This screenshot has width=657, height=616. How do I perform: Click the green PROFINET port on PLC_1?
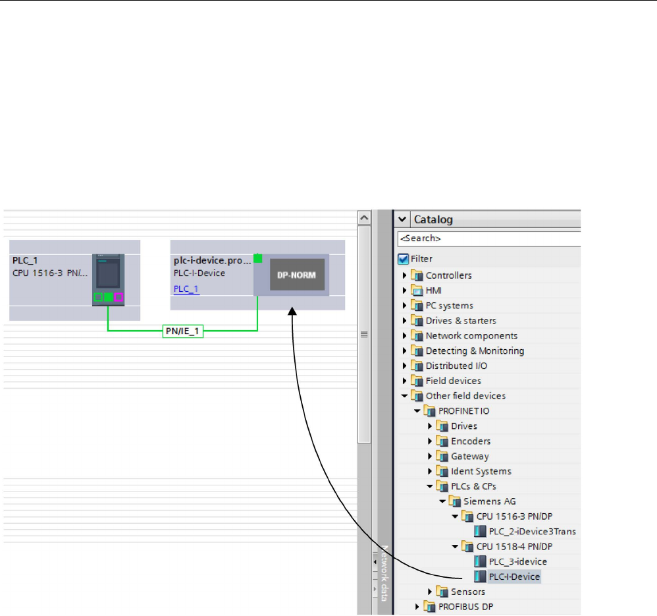click(108, 297)
